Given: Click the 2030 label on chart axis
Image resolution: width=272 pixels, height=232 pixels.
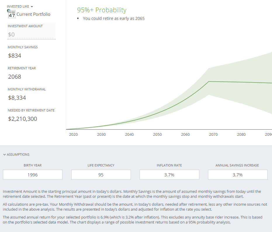Looking at the screenshot, I should (x=101, y=135).
